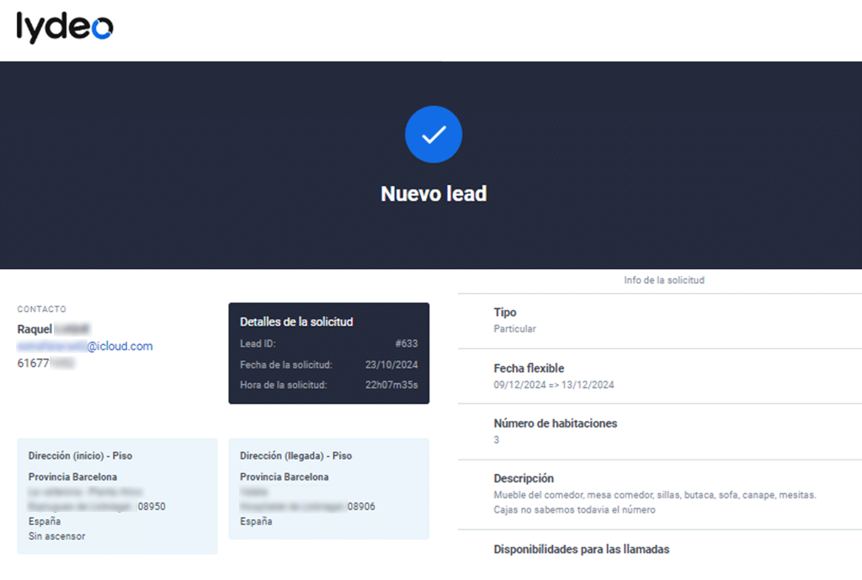The width and height of the screenshot is (862, 580).
Task: Click the contact phone number starting 61677
Action: point(46,363)
